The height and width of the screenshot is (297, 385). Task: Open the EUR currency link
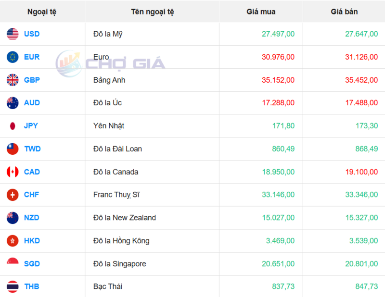point(32,57)
